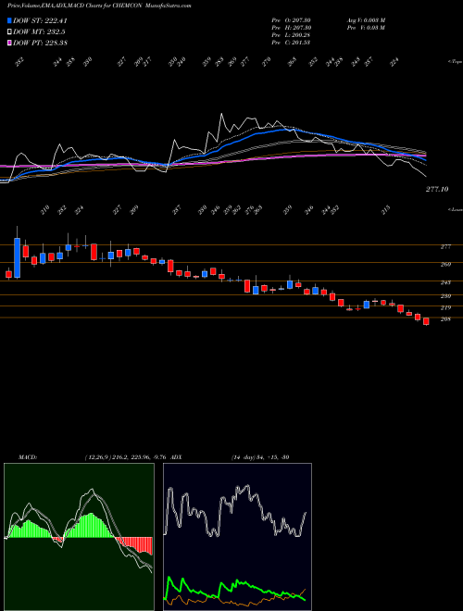Open the green MACD histogram panel

79,537
